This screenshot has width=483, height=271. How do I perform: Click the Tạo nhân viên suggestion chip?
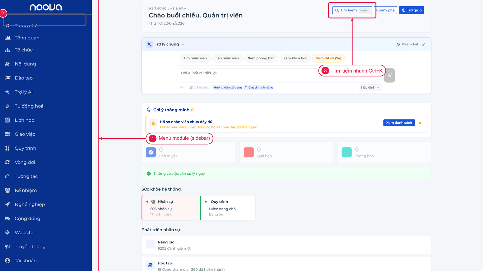pos(227,58)
